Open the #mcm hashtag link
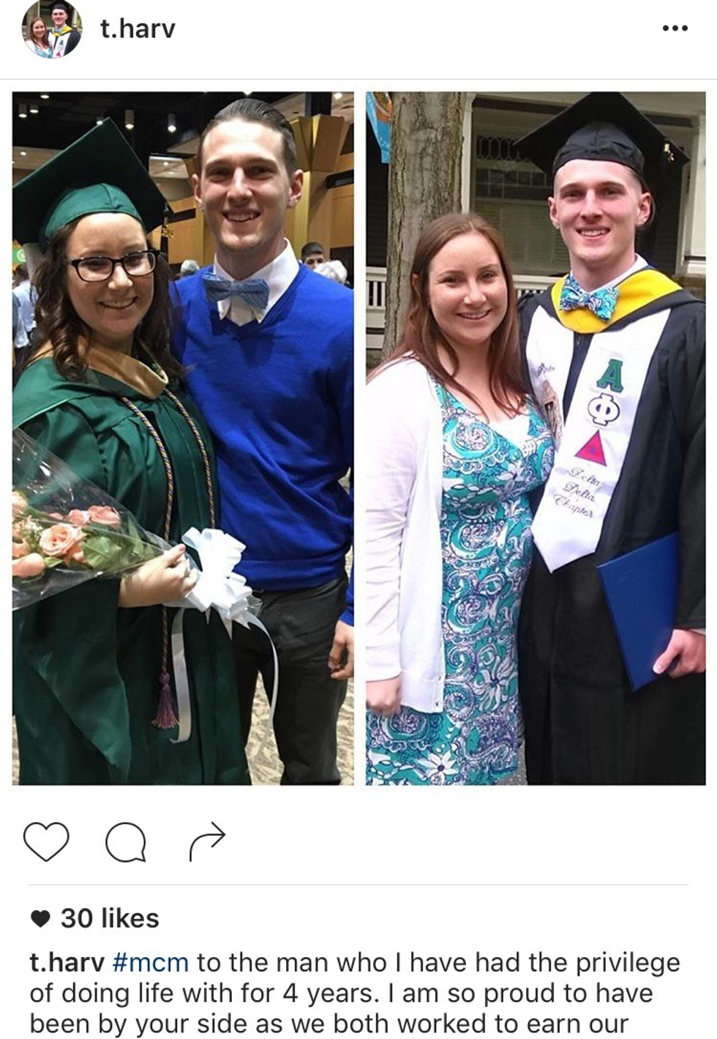The image size is (717, 1039). tap(151, 962)
